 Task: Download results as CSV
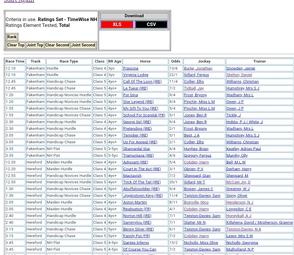click(x=151, y=25)
